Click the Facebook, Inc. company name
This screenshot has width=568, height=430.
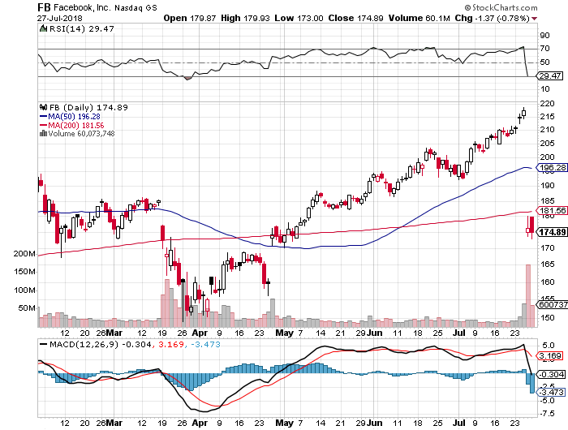(x=81, y=7)
